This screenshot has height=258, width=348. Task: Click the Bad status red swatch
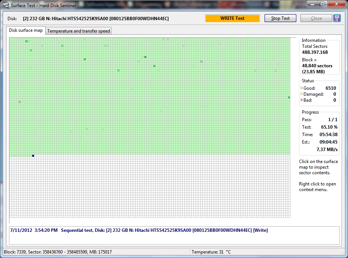(302, 100)
